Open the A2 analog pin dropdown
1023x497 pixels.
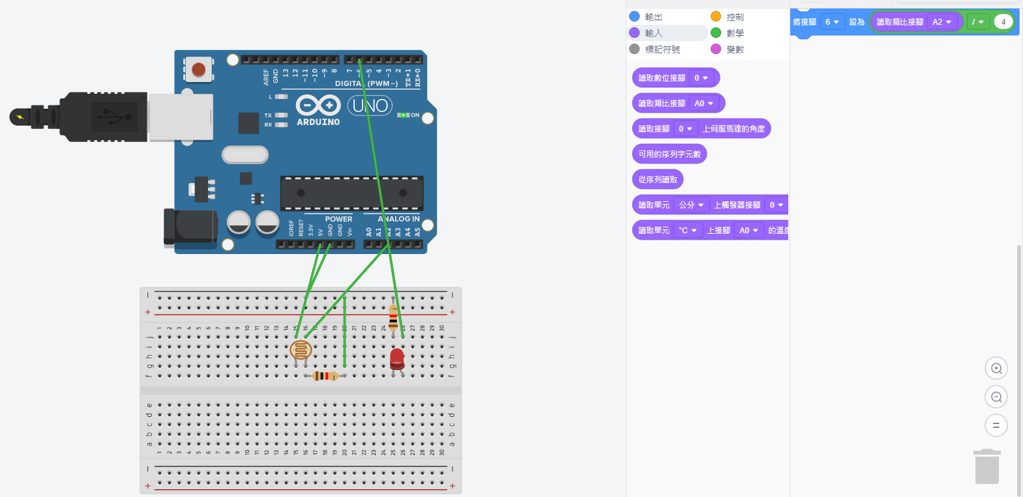[x=941, y=22]
